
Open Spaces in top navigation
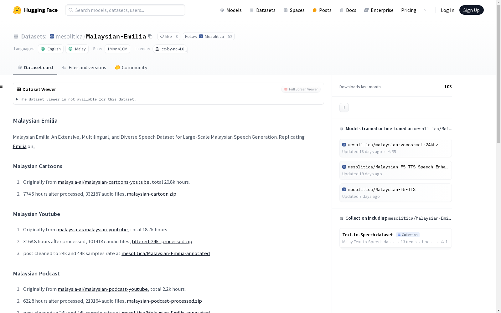click(x=294, y=10)
